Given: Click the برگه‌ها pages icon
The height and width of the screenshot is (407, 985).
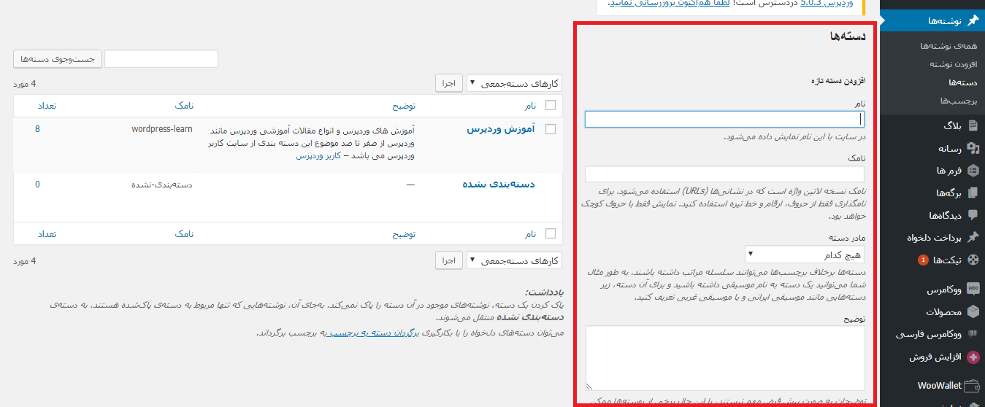Looking at the screenshot, I should click(x=973, y=193).
